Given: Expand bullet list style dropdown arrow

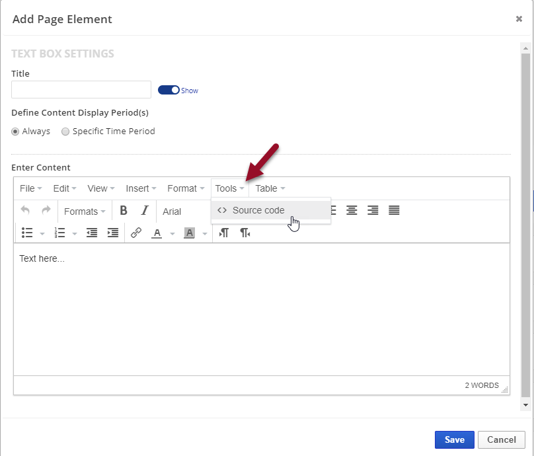Looking at the screenshot, I should 42,233.
